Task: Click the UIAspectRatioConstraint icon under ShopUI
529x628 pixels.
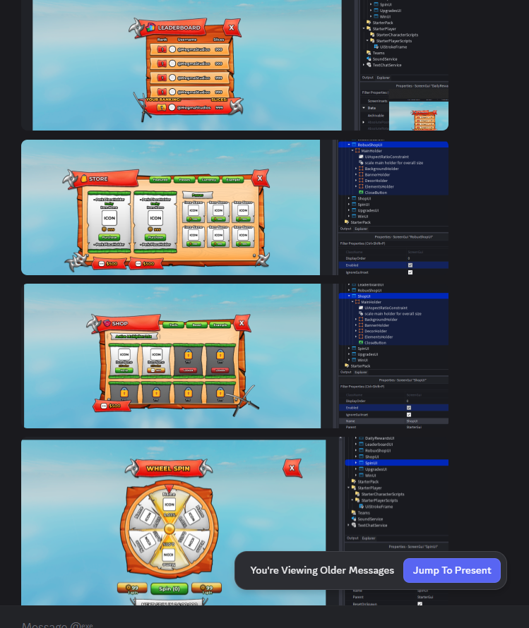Action: click(x=361, y=308)
